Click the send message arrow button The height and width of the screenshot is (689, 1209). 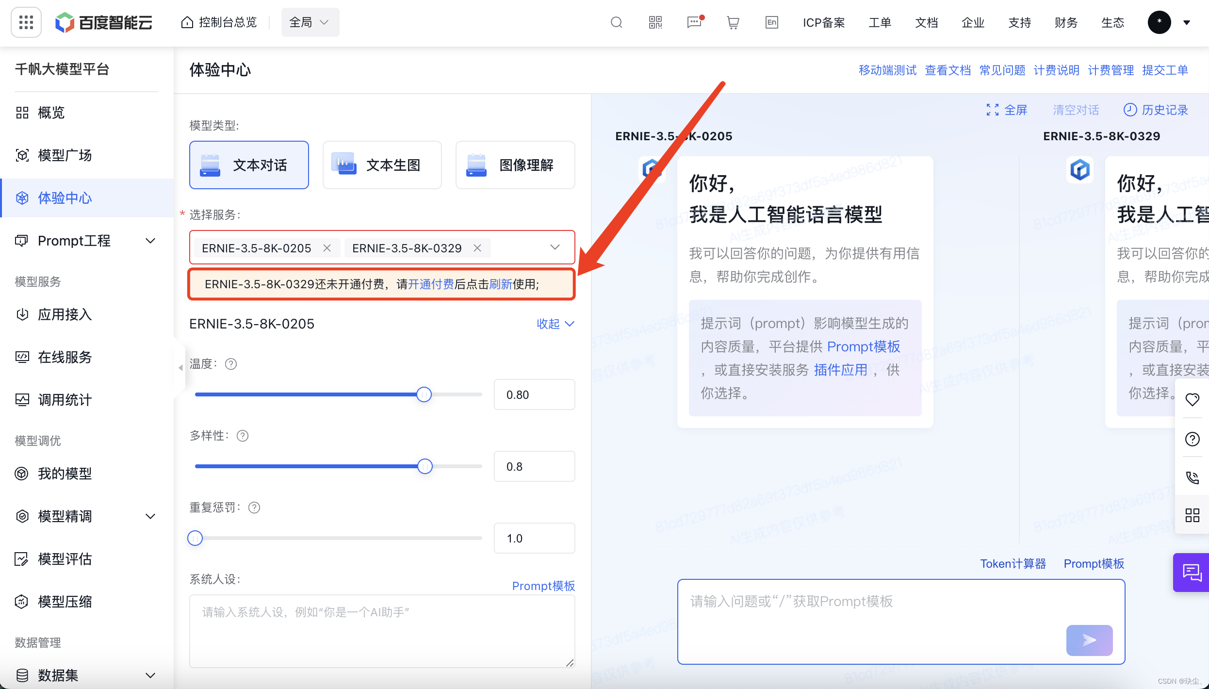1089,640
